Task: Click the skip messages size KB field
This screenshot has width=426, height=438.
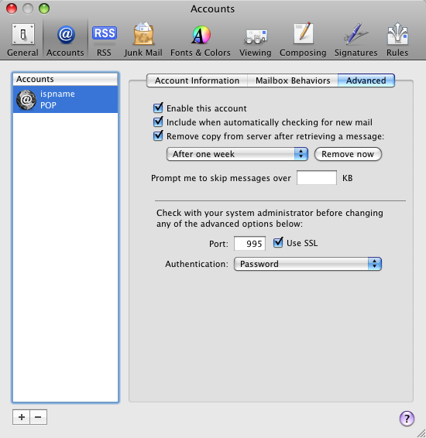Action: (317, 178)
